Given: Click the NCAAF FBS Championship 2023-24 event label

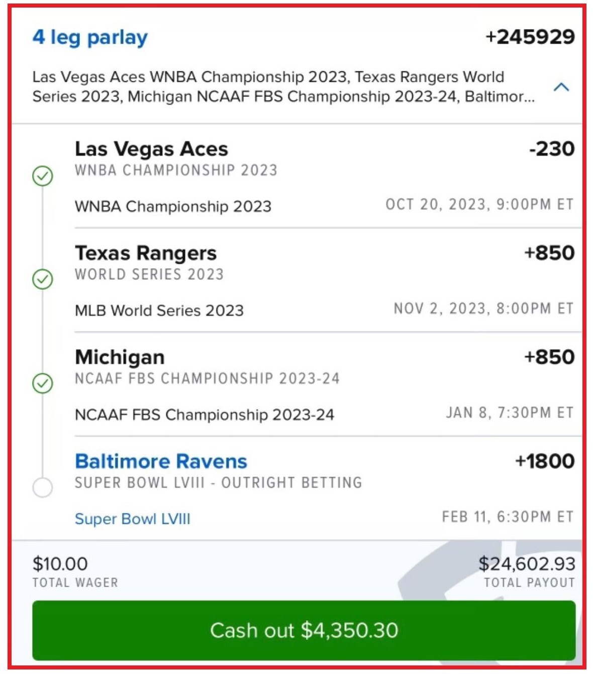Looking at the screenshot, I should [205, 415].
